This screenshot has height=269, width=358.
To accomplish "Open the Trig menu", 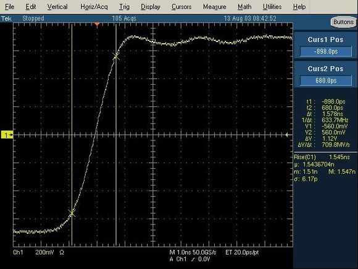I will point(125,7).
